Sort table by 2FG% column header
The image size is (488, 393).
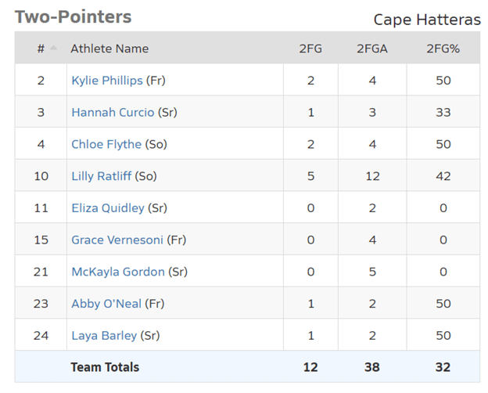[443, 49]
